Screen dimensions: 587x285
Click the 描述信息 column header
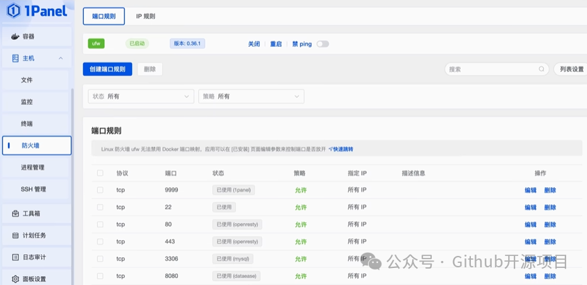413,173
